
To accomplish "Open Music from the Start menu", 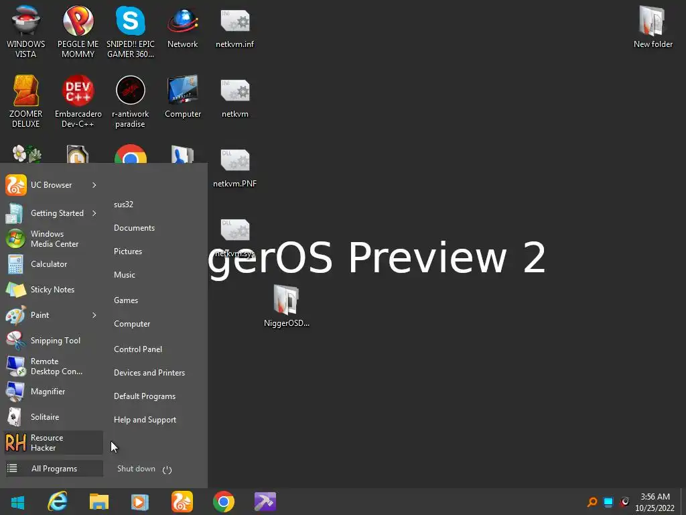I will pyautogui.click(x=124, y=275).
